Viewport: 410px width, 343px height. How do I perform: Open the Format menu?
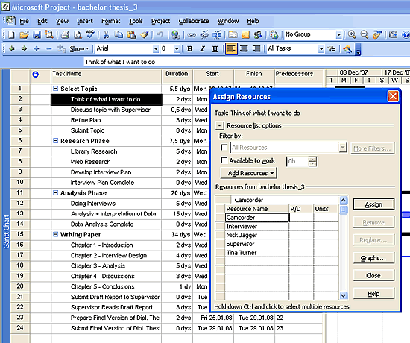111,21
